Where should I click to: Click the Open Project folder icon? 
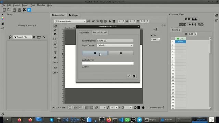pos(9,10)
